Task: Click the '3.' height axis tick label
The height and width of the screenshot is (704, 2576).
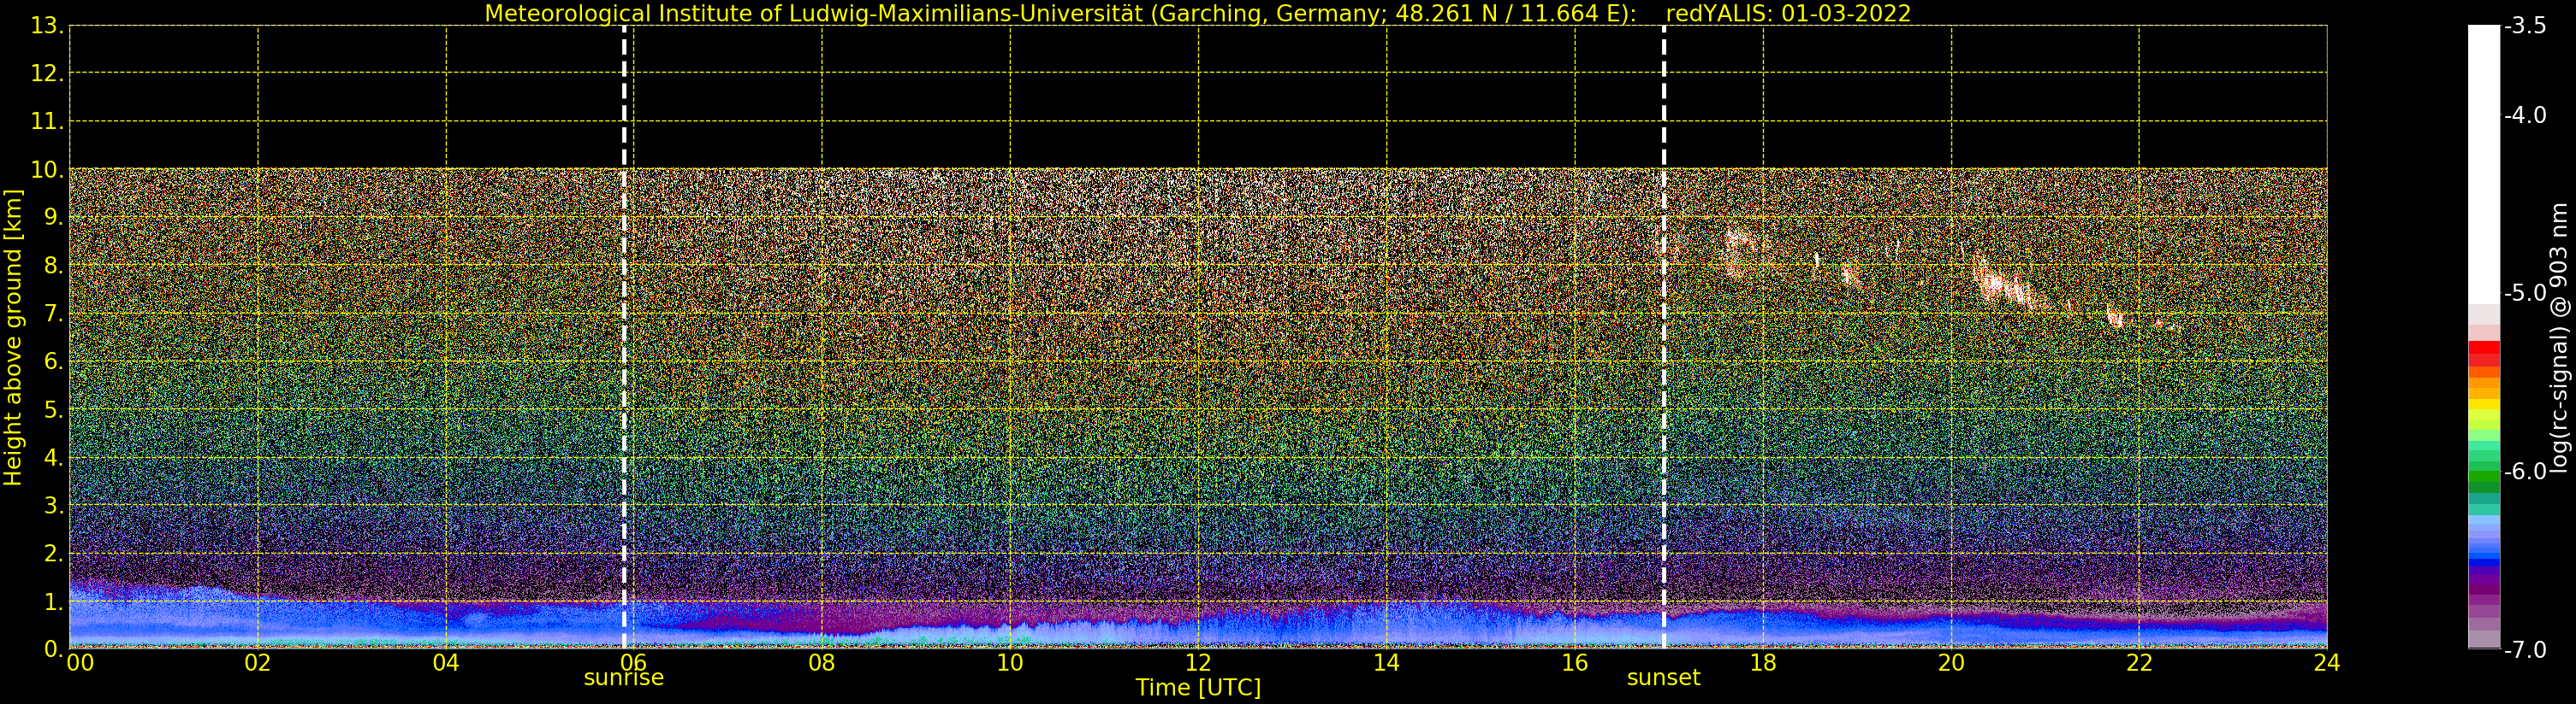Action: (54, 505)
